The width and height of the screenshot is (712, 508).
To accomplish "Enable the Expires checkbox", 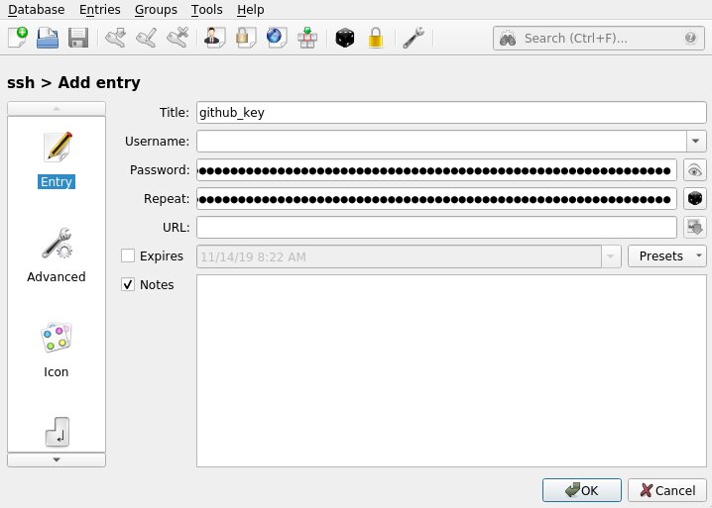I will [128, 255].
